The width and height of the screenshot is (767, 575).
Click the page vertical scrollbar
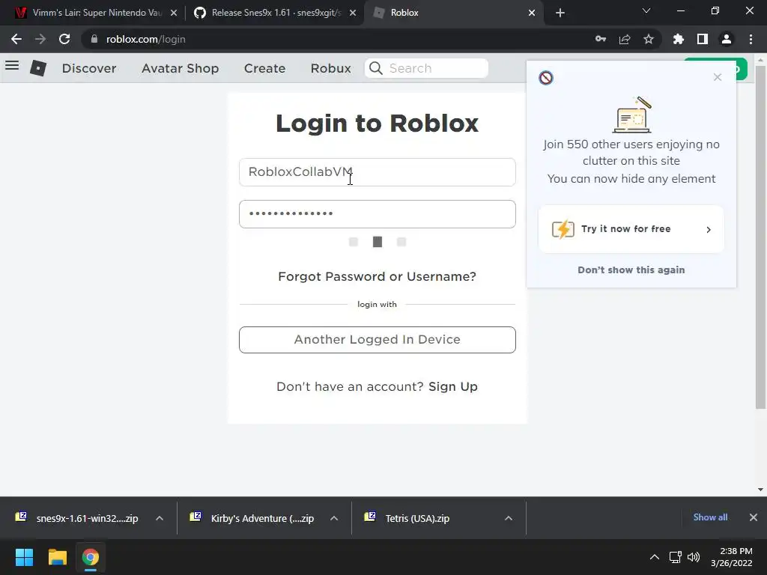[760, 237]
